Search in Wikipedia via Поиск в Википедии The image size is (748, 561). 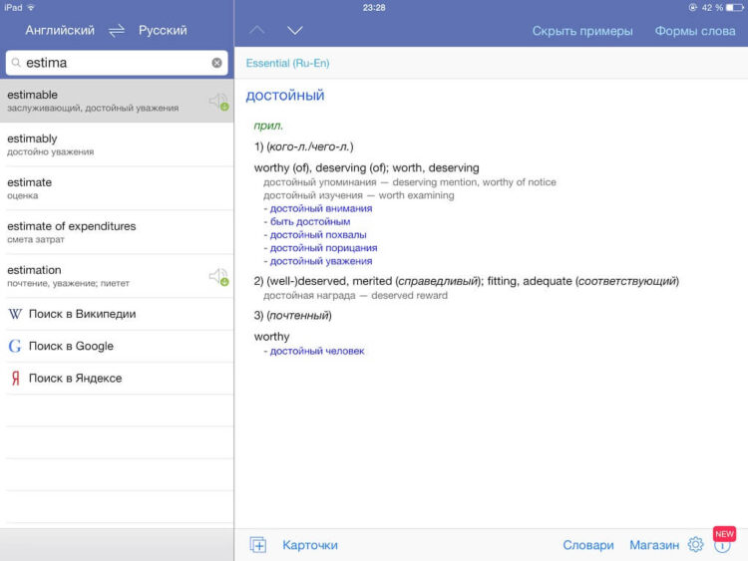coord(82,314)
